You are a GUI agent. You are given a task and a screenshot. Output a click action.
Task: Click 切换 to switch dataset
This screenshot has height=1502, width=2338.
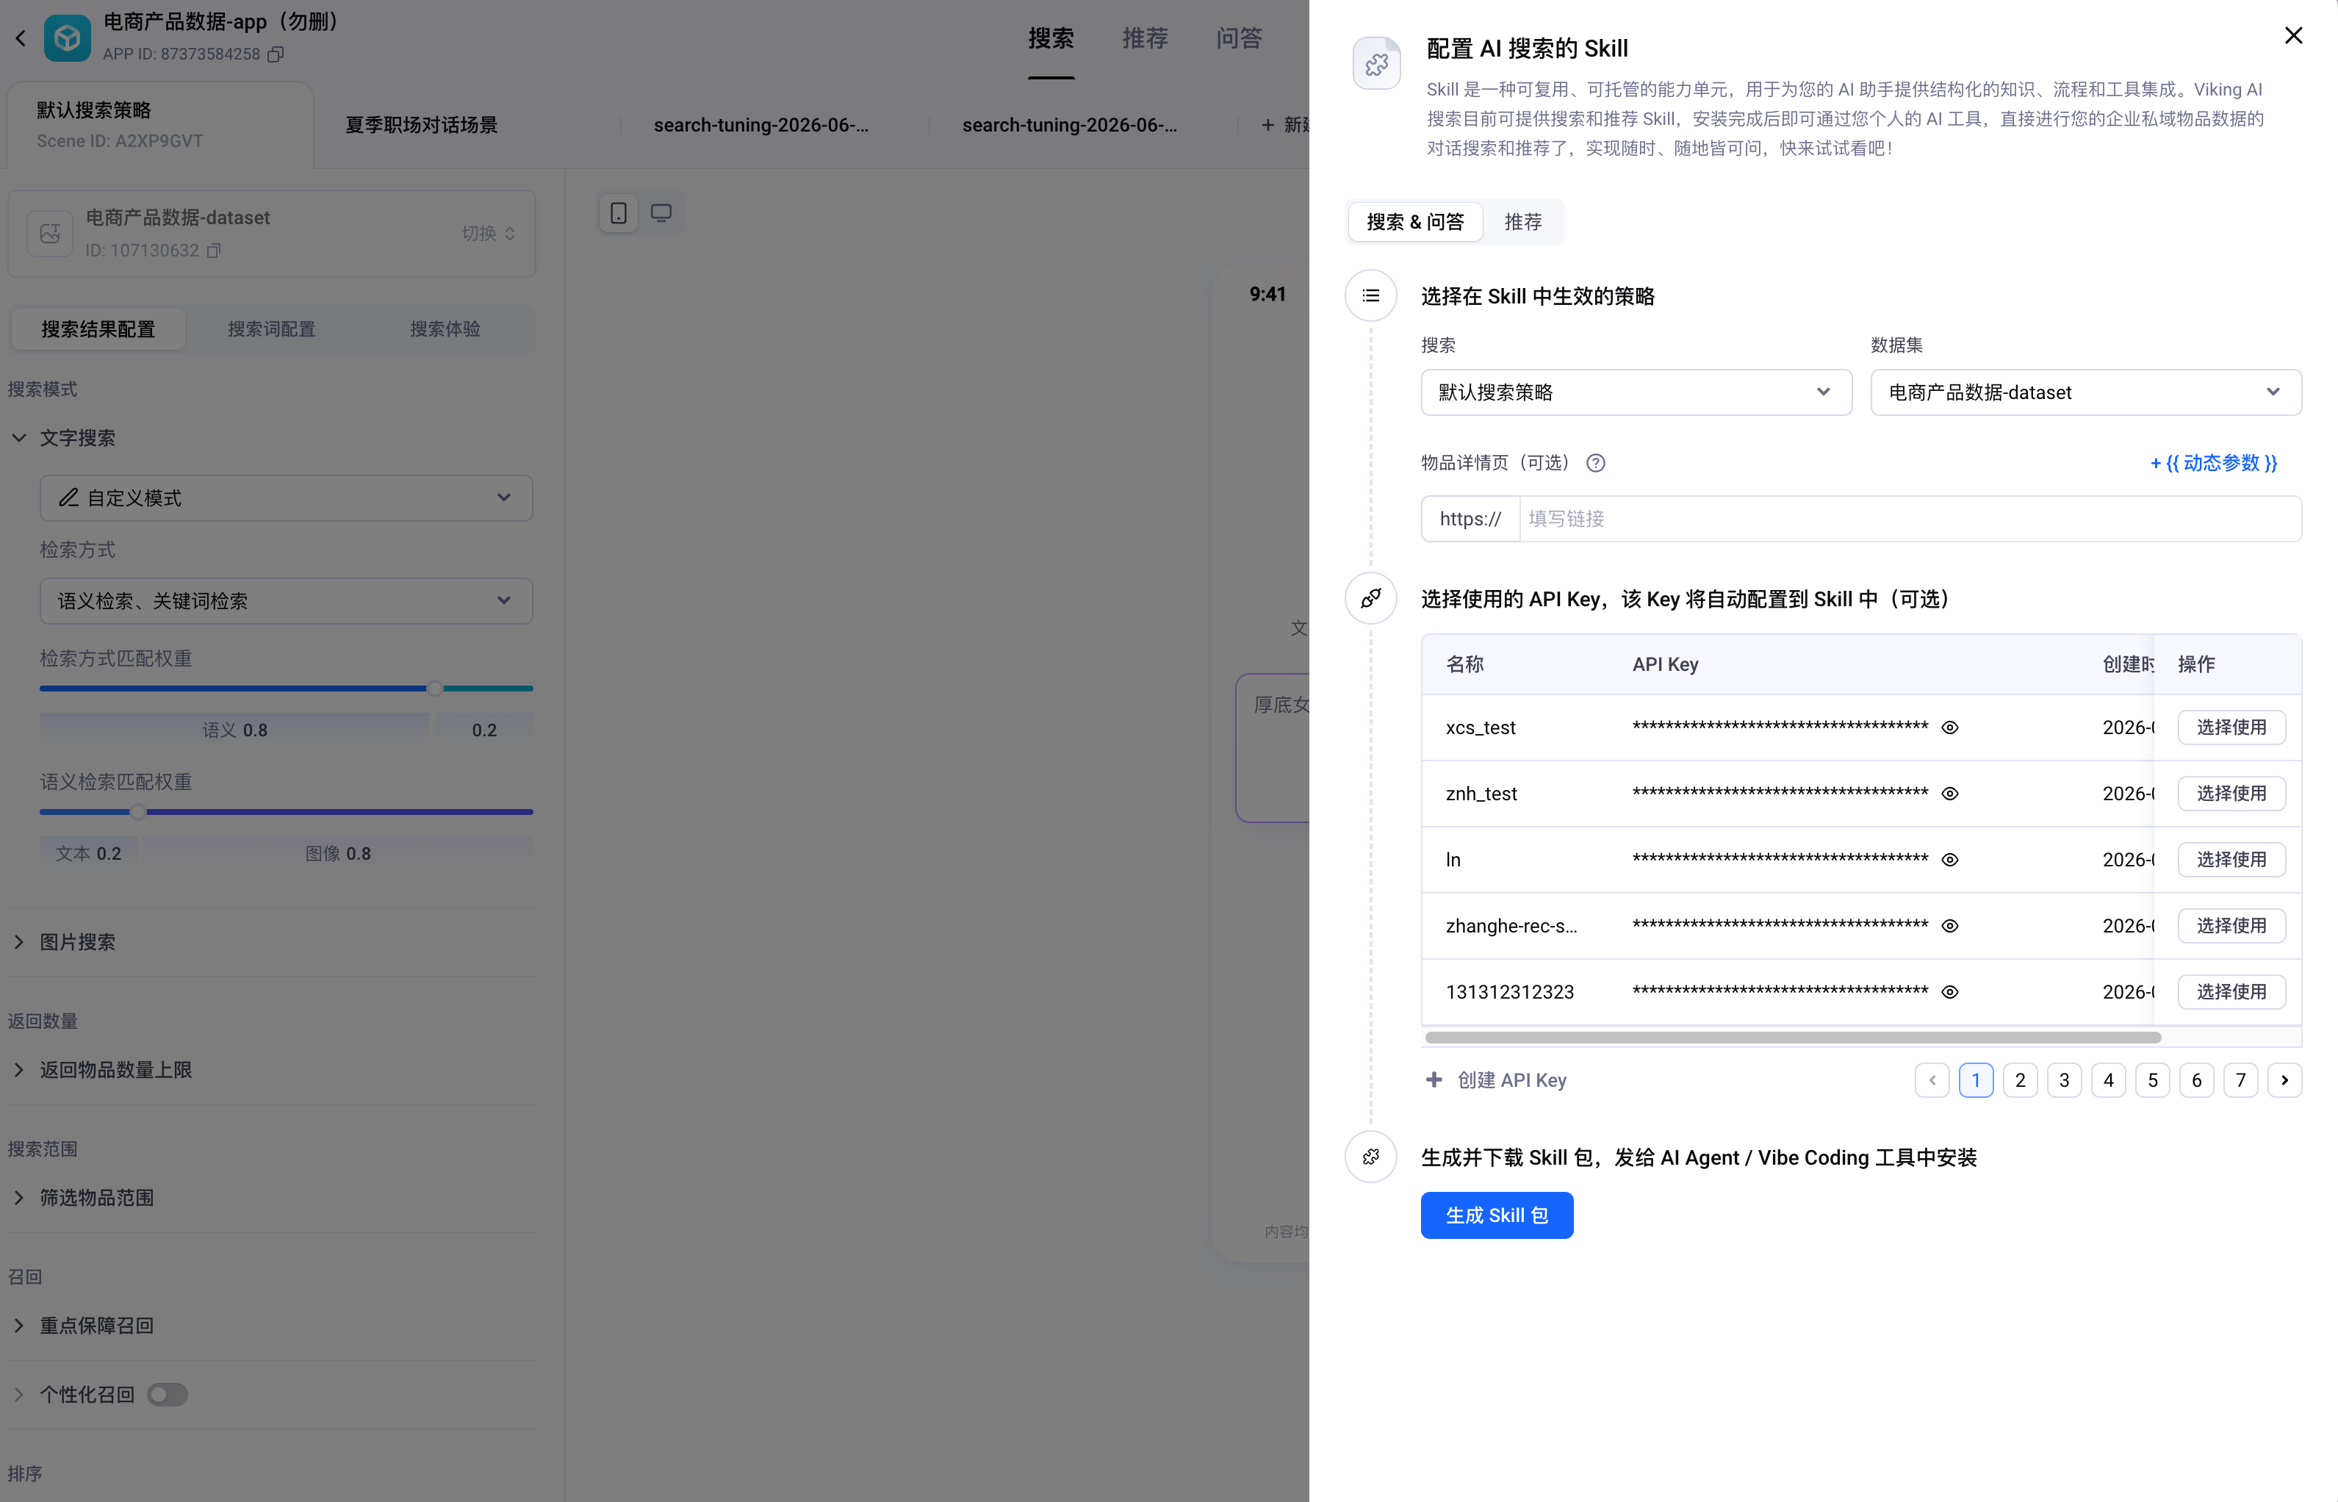[x=489, y=233]
